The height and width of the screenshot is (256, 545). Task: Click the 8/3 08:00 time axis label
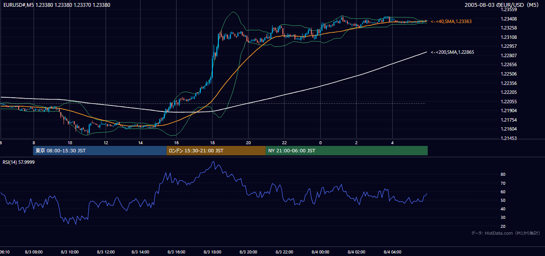click(x=33, y=252)
